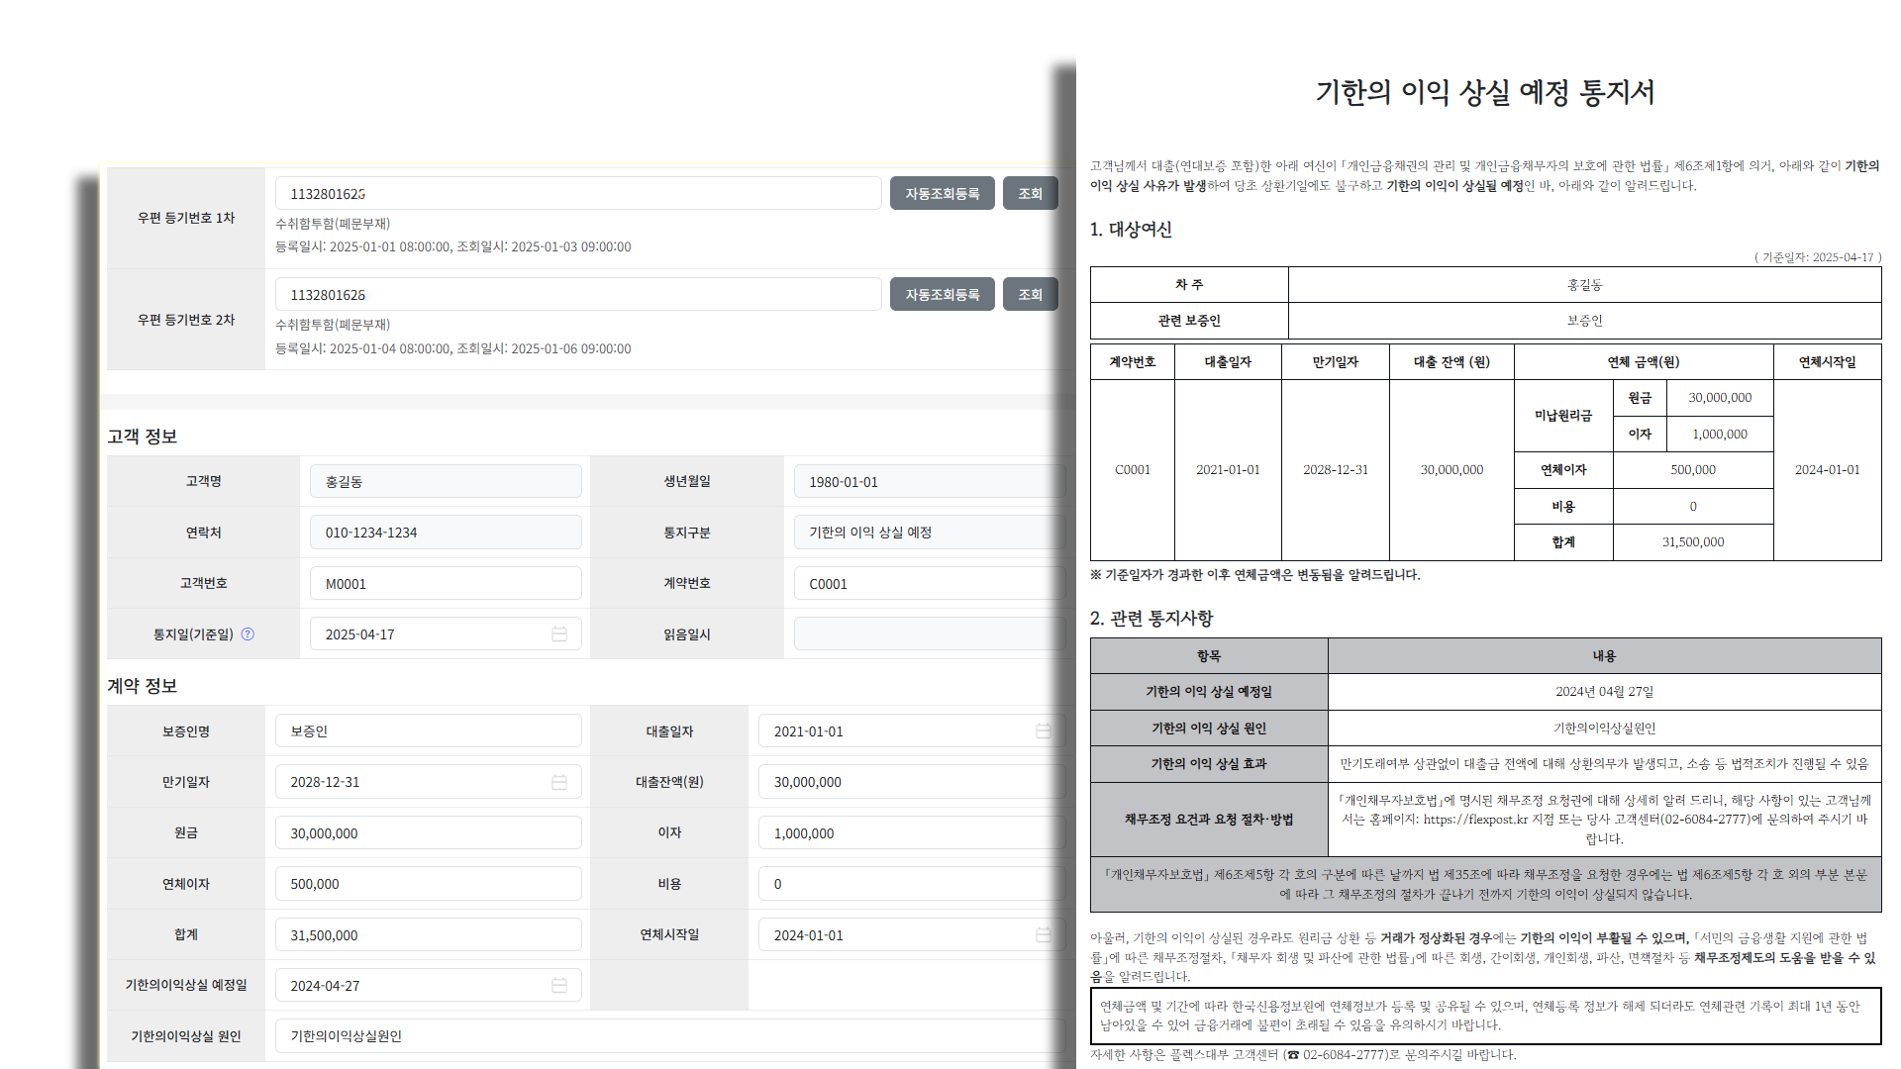Click the 우편 등기번호 2차 input field
This screenshot has width=1901, height=1069.
tap(577, 295)
